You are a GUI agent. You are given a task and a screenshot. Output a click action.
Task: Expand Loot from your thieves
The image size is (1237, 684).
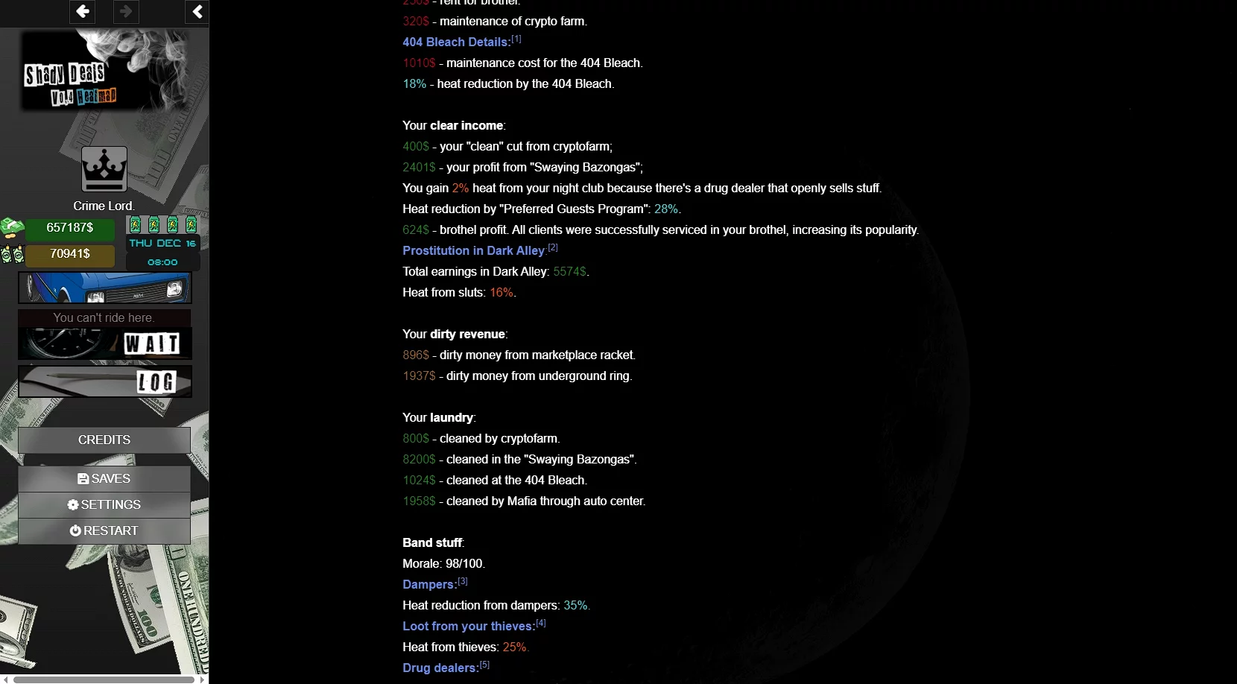(x=468, y=627)
